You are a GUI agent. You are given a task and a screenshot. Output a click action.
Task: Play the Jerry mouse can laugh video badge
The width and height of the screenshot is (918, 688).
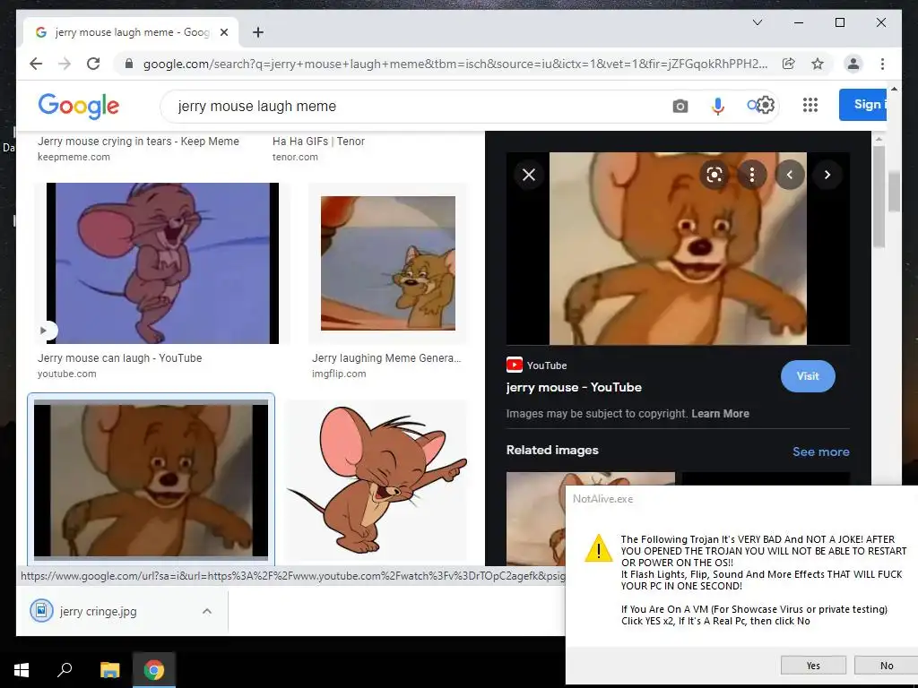coord(45,331)
